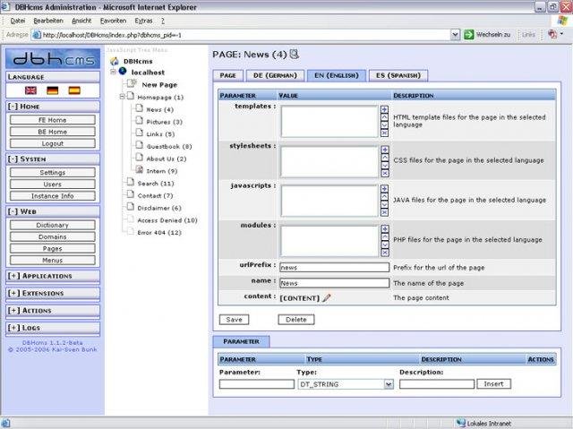The height and width of the screenshot is (429, 573).
Task: Click the move-down icon for modules
Action: tap(385, 245)
